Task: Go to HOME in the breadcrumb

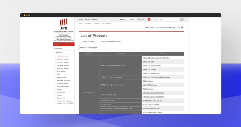Action: click(80, 24)
